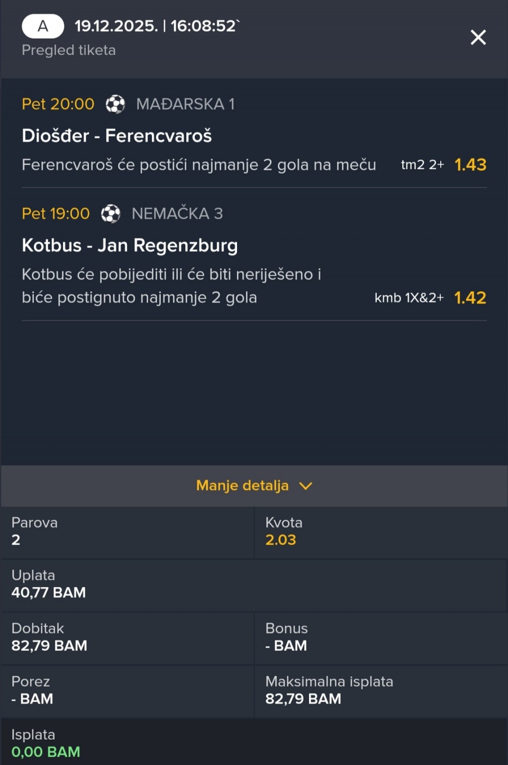Viewport: 508px width, 765px height.
Task: Click the green Isplata 0,00 BAM value
Action: 46,751
